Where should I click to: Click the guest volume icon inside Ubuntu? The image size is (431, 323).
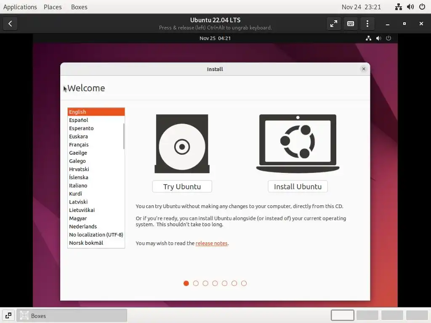coord(378,38)
